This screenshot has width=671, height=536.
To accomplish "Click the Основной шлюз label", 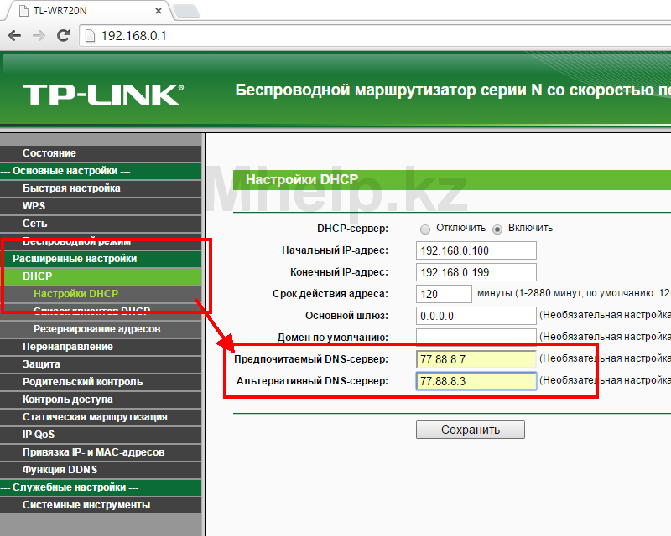I will tap(346, 316).
